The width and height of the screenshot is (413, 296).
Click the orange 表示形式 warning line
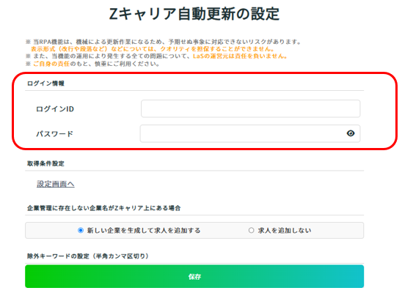tap(153, 49)
